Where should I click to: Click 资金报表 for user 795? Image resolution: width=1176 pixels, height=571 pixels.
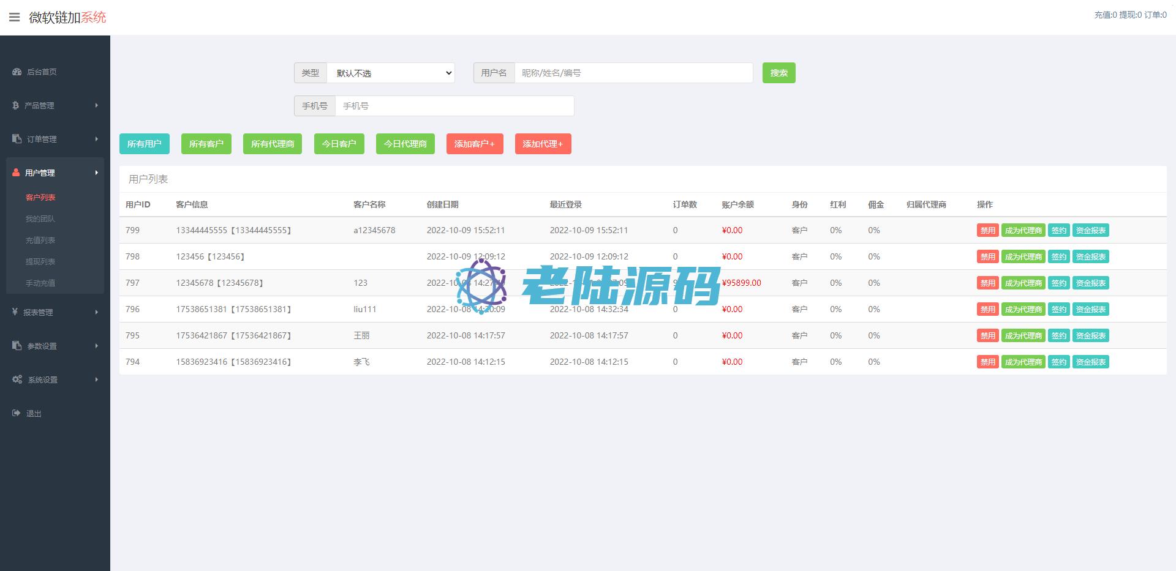click(x=1090, y=335)
